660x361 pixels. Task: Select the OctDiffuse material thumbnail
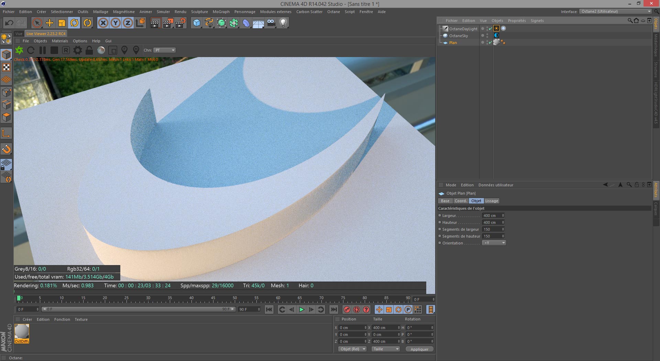coord(22,332)
